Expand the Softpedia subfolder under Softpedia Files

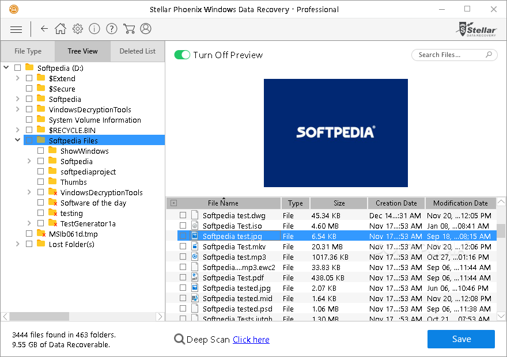(29, 161)
